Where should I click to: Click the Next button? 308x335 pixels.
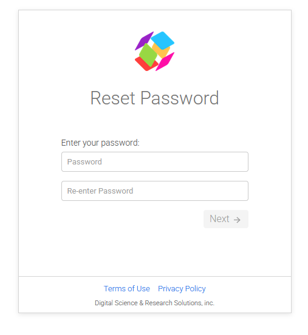(226, 219)
